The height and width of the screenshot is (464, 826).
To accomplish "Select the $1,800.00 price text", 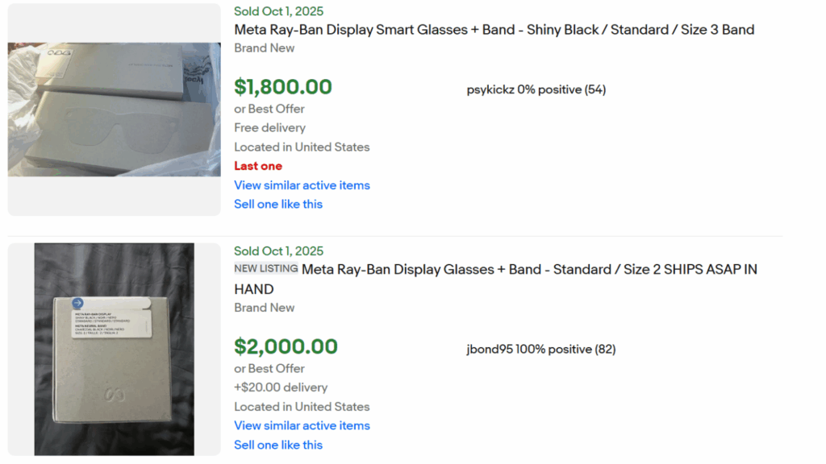I will tap(282, 86).
